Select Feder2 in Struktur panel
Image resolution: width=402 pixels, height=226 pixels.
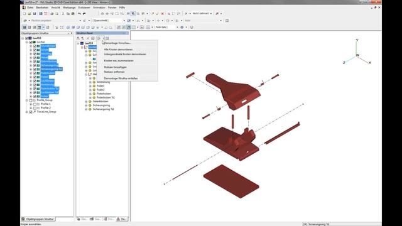[100, 90]
